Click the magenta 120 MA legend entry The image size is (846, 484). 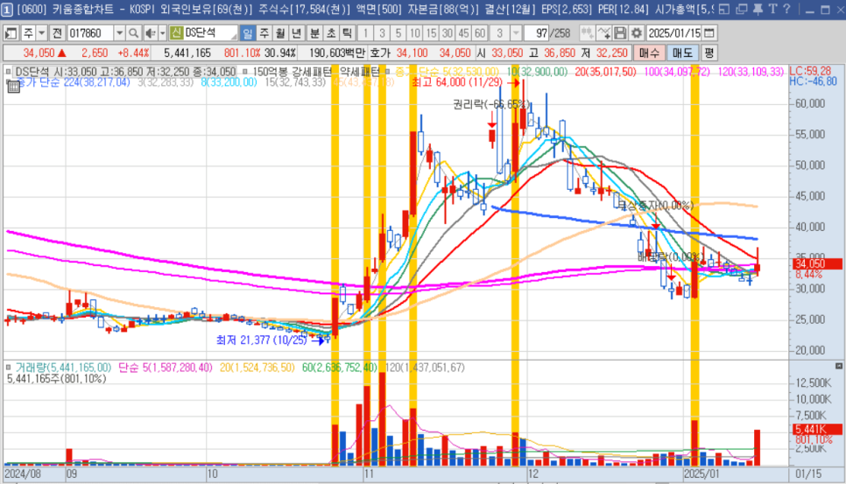pyautogui.click(x=751, y=72)
